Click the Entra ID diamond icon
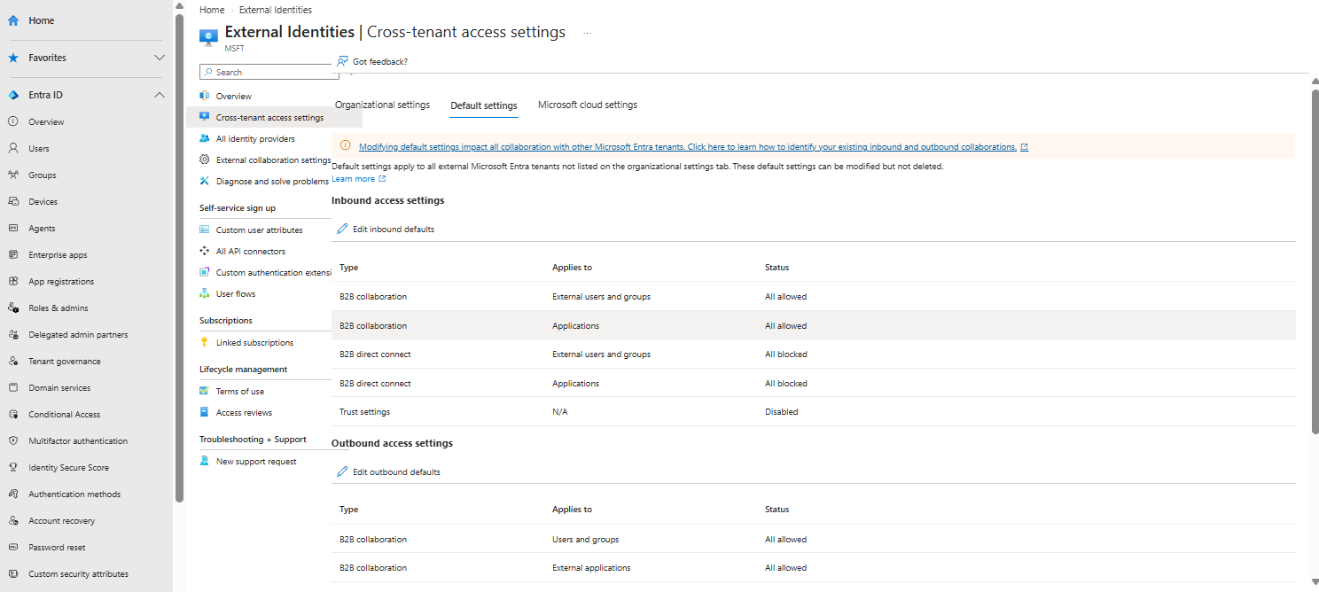This screenshot has height=592, width=1319. [x=13, y=95]
